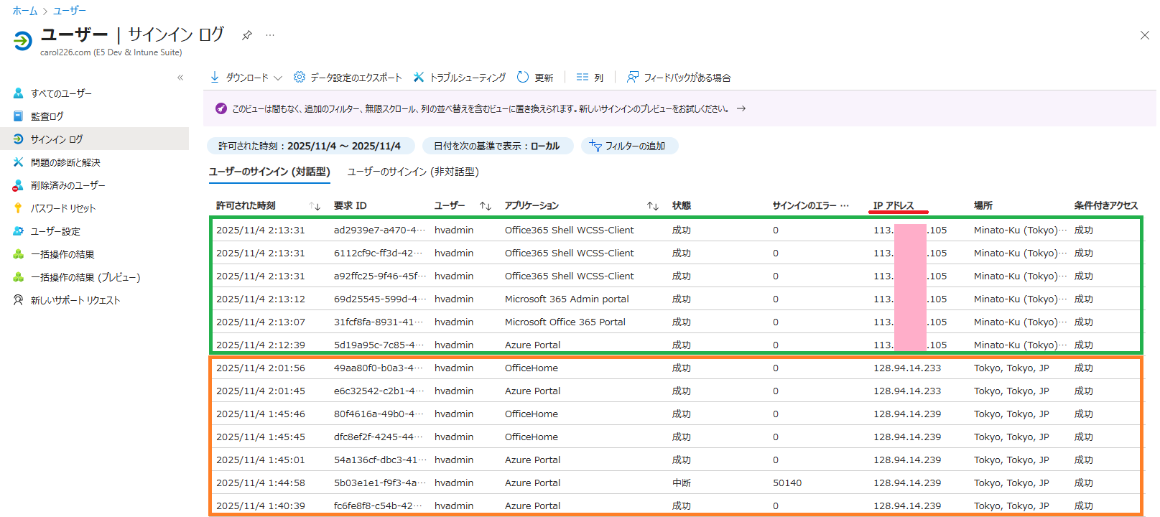Sort by アプリケーション column arrows

653,206
